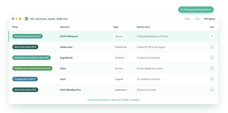
Task: Click the Produits type chip
Action: point(119,58)
